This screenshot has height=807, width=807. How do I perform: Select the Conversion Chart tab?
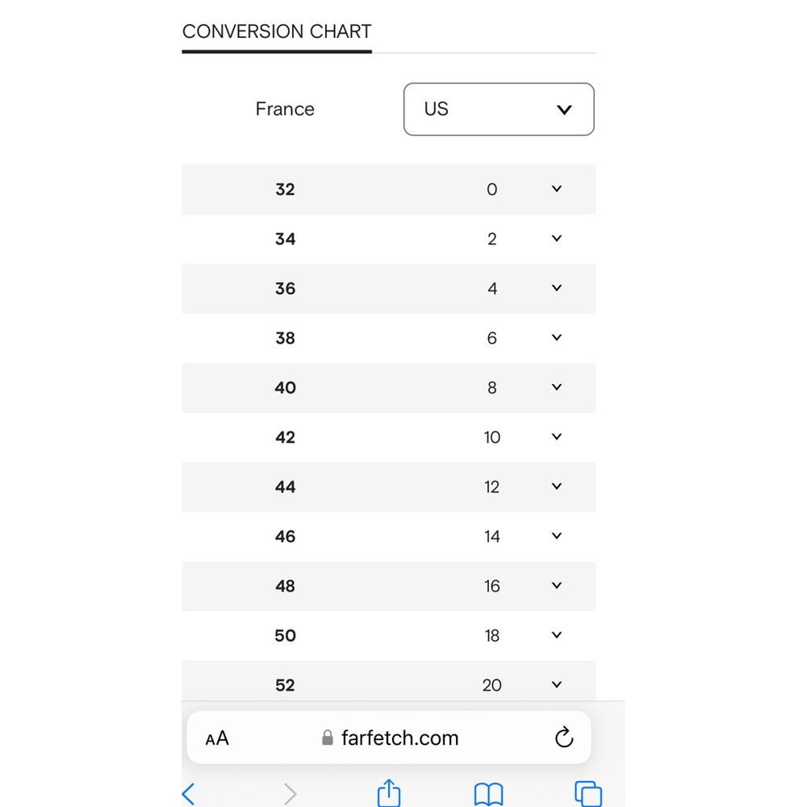click(277, 32)
